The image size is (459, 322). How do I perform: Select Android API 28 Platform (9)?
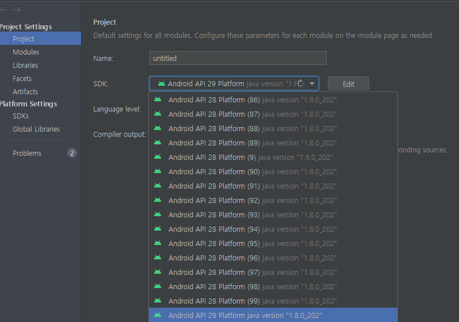tap(273, 157)
